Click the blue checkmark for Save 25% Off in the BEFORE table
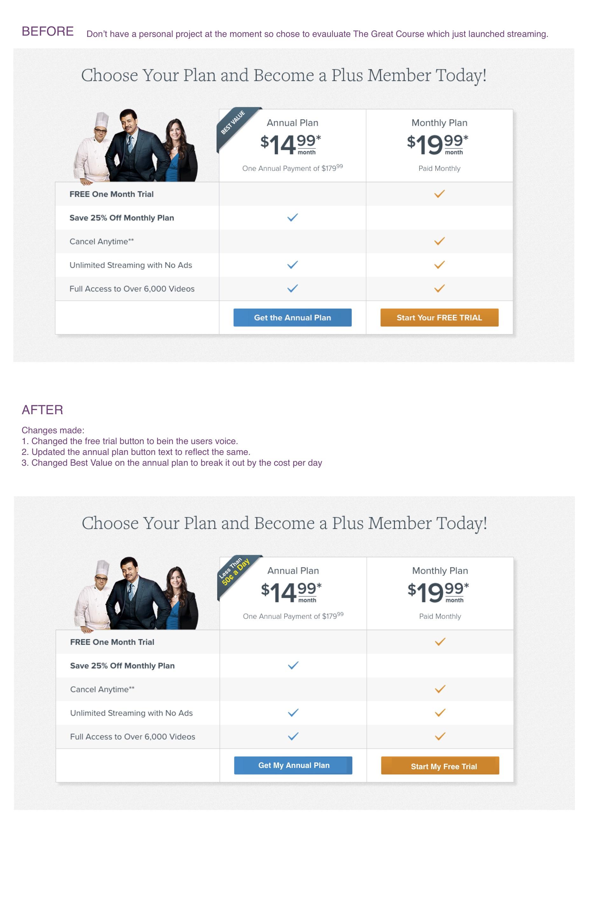This screenshot has height=913, width=594. [292, 218]
